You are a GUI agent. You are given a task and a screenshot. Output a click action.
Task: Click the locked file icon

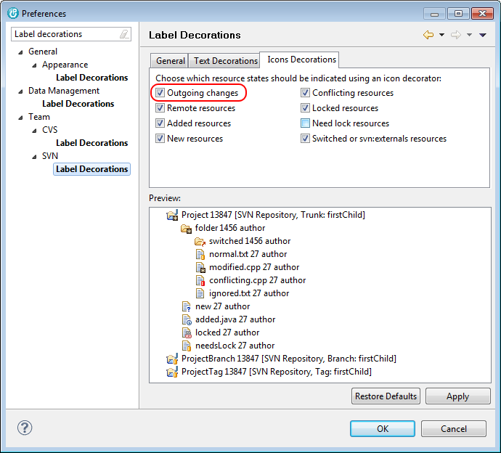pos(187,332)
